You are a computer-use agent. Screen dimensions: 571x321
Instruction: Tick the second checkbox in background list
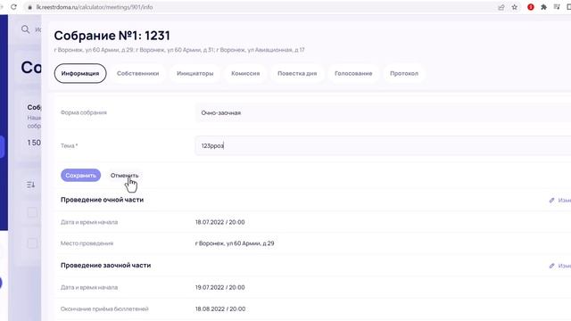pyautogui.click(x=32, y=243)
